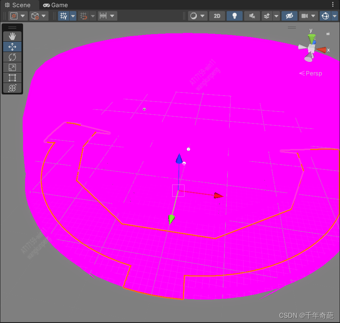
Task: Click the red move handle arrow
Action: 218,196
